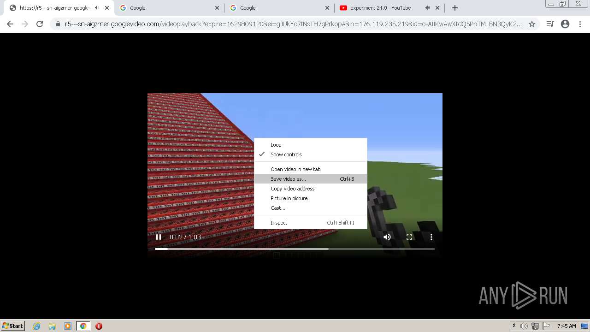The image size is (590, 332).
Task: Open the red Opera-style taskbar icon
Action: 99,326
